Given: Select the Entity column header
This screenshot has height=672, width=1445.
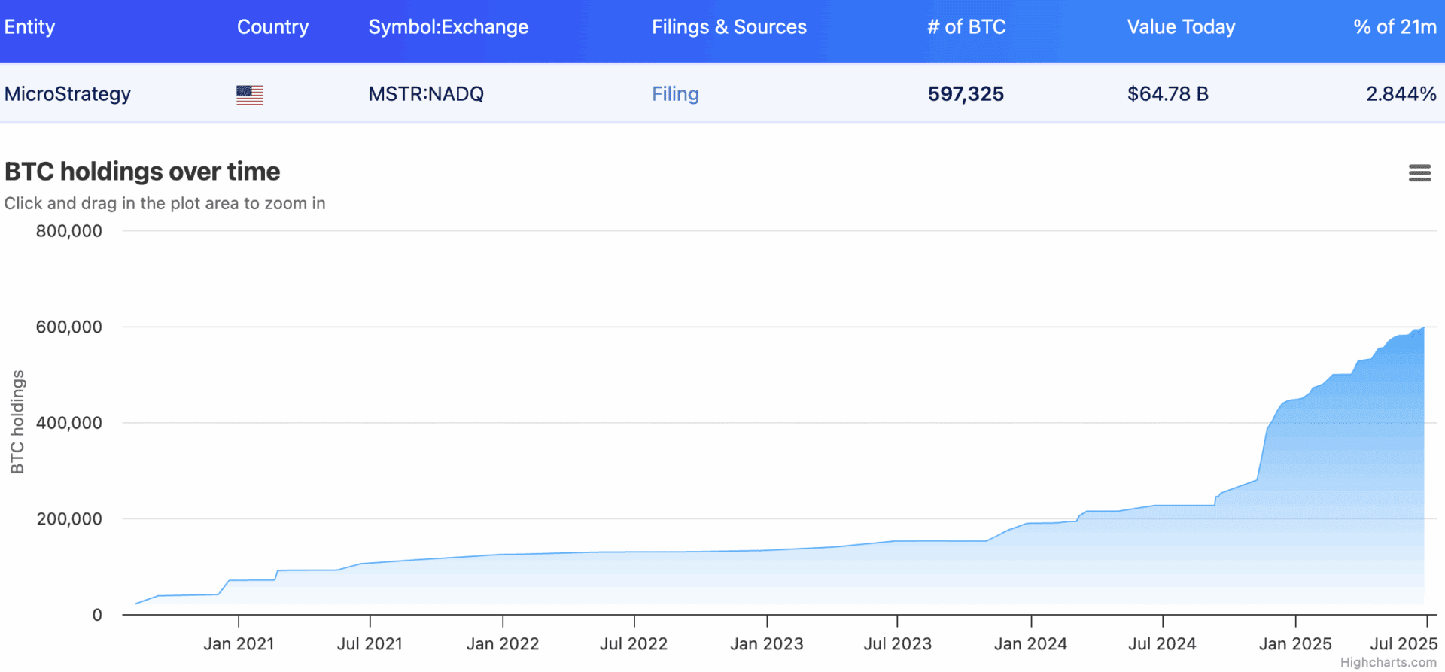Looking at the screenshot, I should click(29, 27).
